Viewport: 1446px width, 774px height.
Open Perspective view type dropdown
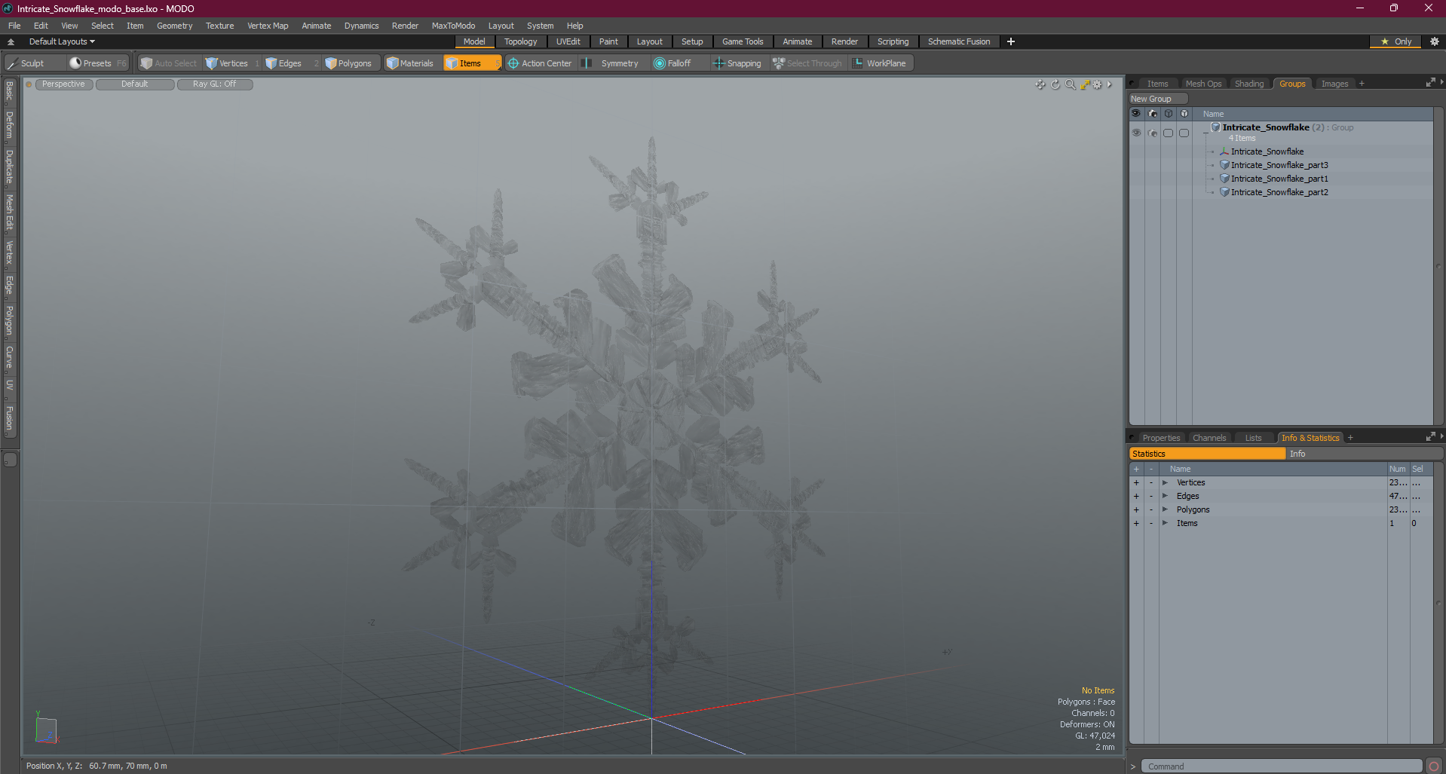coord(63,84)
